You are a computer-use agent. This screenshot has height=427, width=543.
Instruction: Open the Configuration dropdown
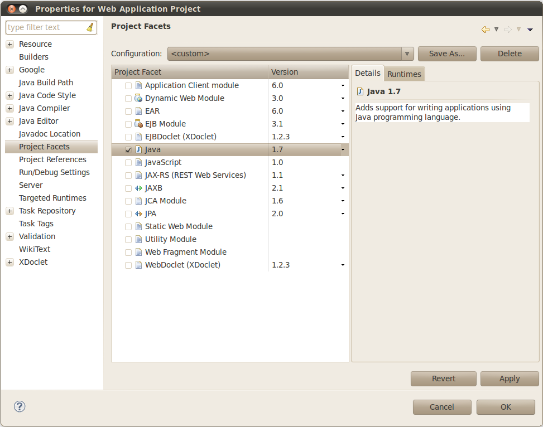[x=407, y=54]
